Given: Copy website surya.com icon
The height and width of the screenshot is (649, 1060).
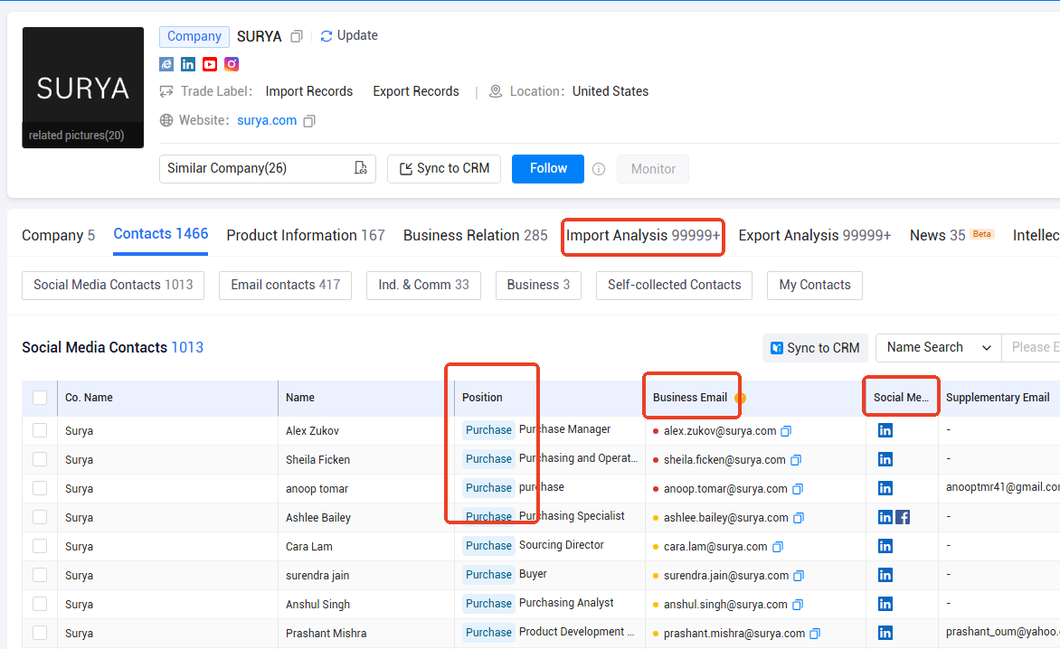Looking at the screenshot, I should pyautogui.click(x=309, y=121).
